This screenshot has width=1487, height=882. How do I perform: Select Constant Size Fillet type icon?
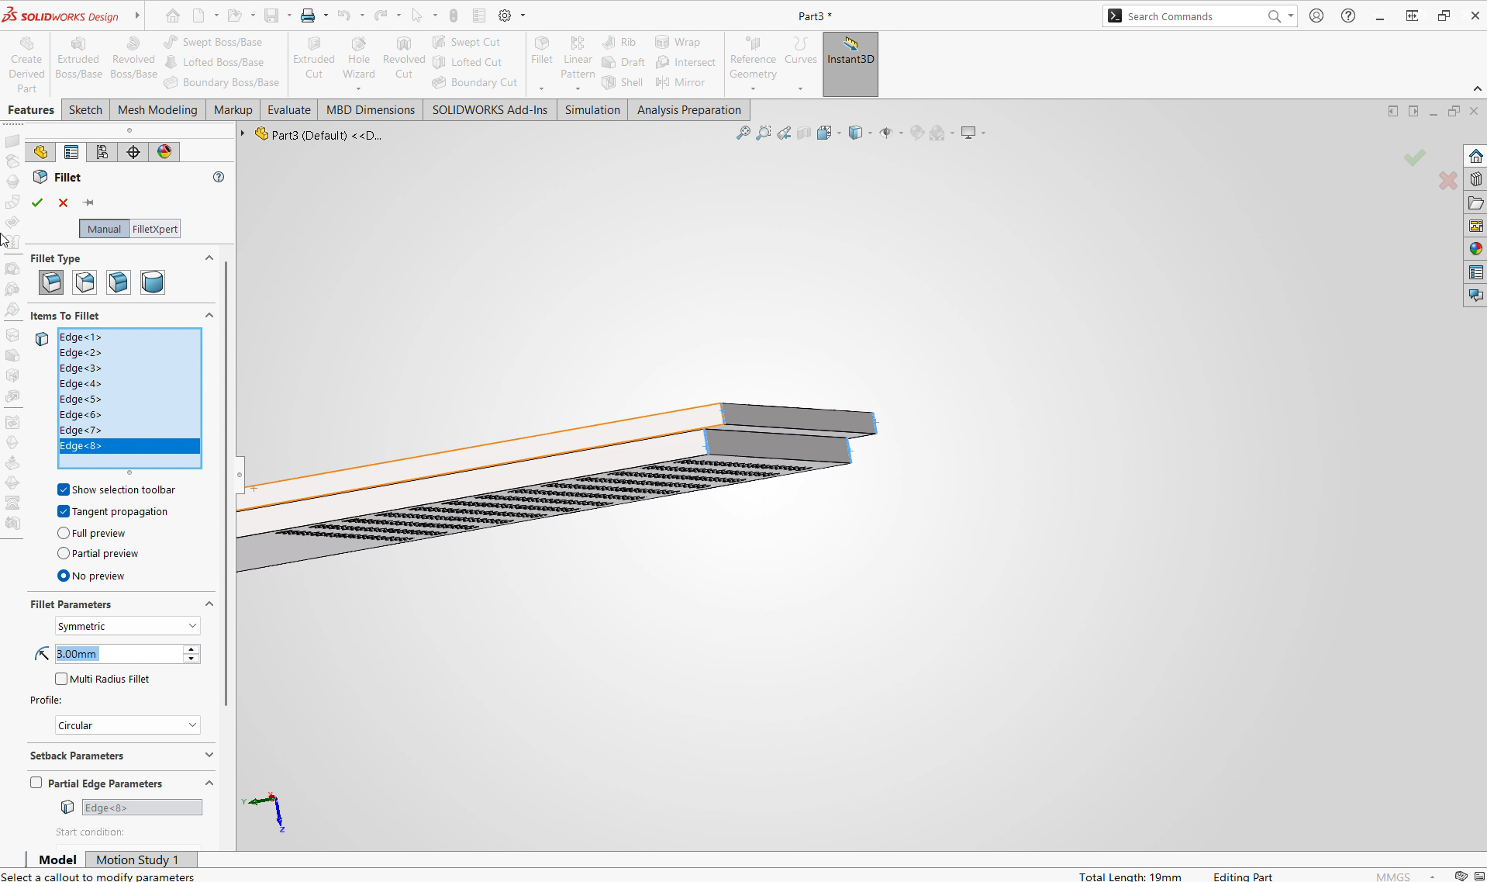[x=51, y=282]
